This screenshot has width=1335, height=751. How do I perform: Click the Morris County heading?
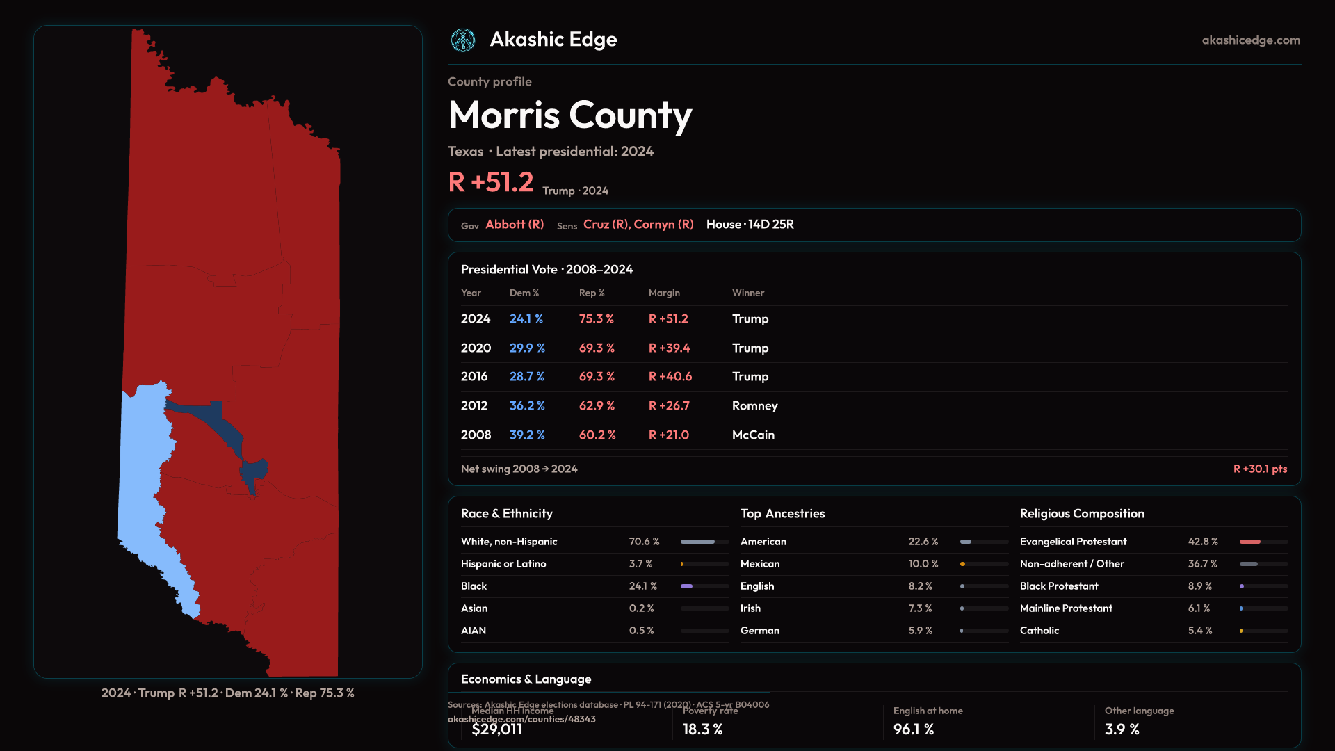coord(569,115)
